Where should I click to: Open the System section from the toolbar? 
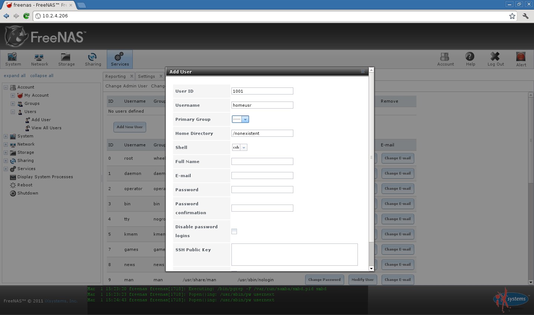13,59
